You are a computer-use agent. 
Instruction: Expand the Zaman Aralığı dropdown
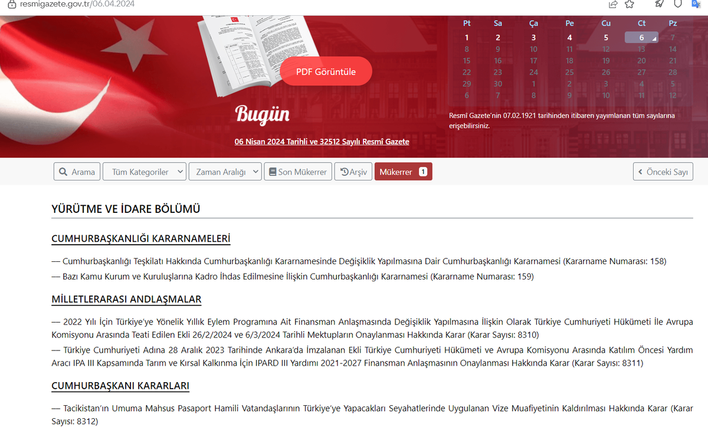coord(225,172)
